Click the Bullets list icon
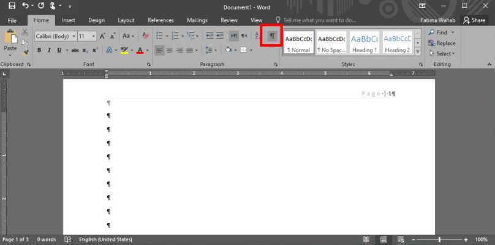Screen dimensions: 495x245 coord(160,36)
